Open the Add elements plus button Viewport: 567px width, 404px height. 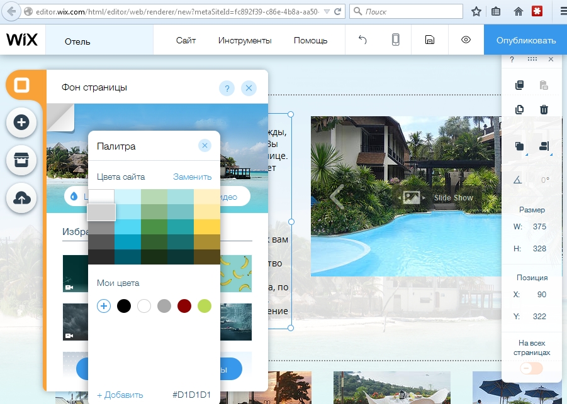21,123
